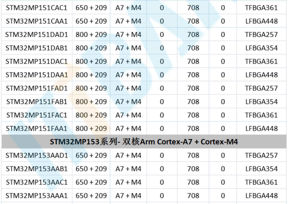Click LFBGA448 in the STM32MP151CAA1 row
Screen dimensions: 288x204
coord(261,21)
